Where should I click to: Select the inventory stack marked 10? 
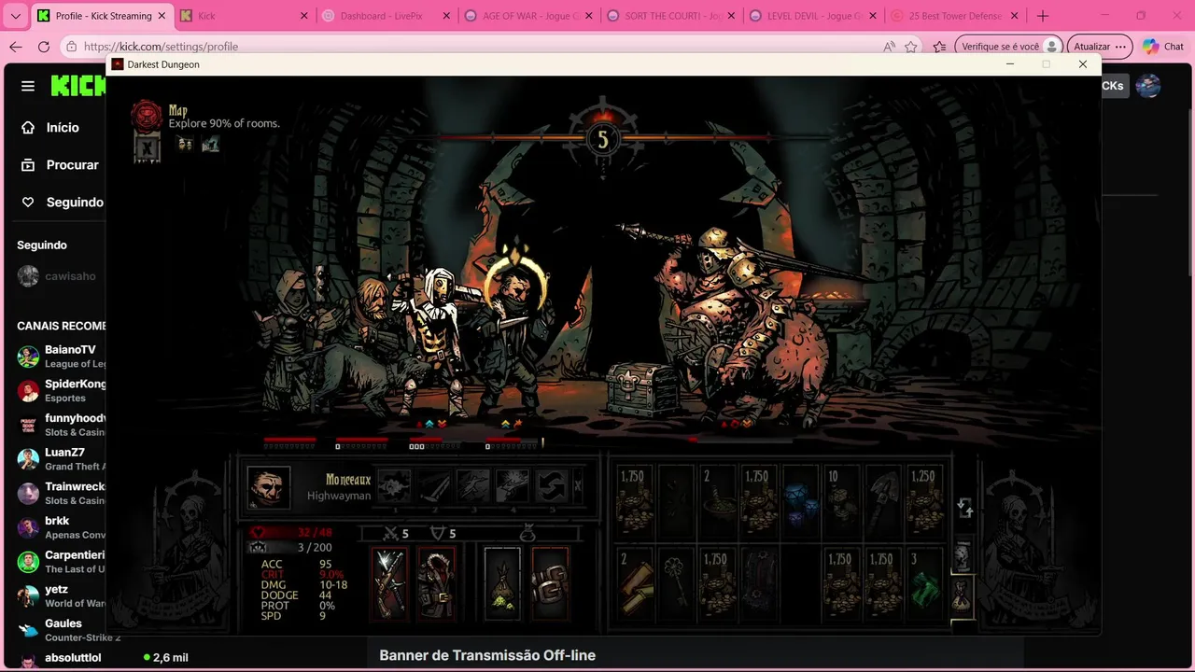[841, 500]
